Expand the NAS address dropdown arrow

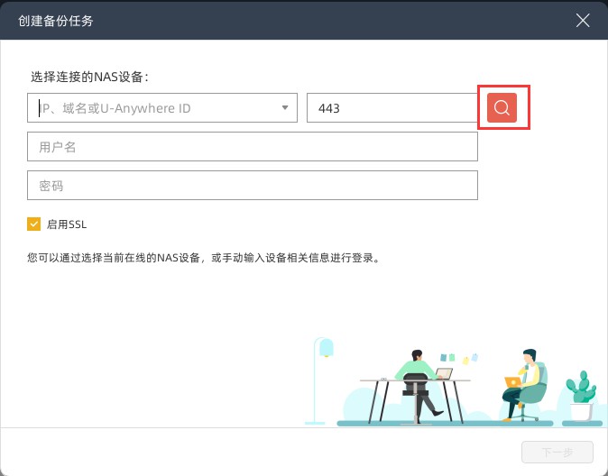tap(285, 108)
